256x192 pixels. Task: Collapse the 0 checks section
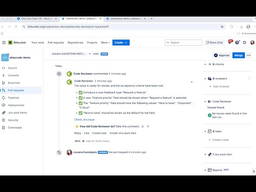[205, 64]
